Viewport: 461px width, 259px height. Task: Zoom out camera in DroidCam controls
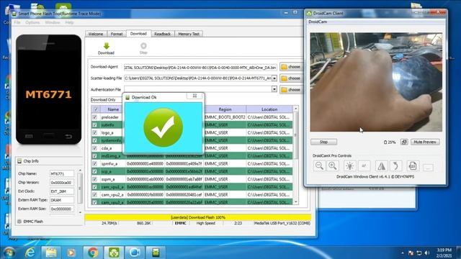coord(319,166)
